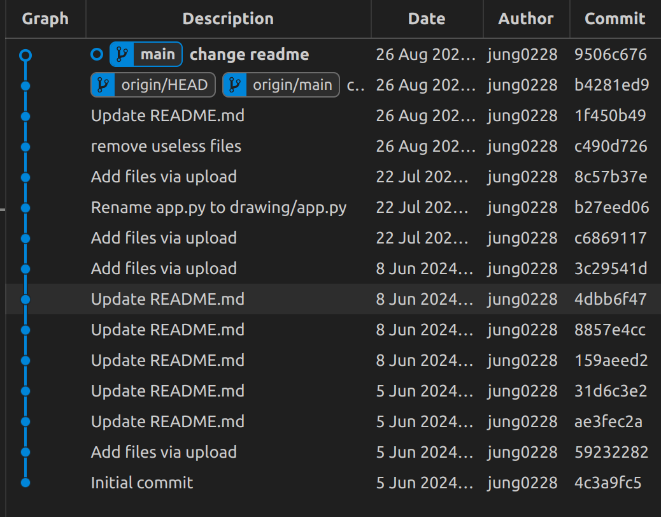Click the origin/main branch label
Image resolution: width=661 pixels, height=517 pixels.
281,85
